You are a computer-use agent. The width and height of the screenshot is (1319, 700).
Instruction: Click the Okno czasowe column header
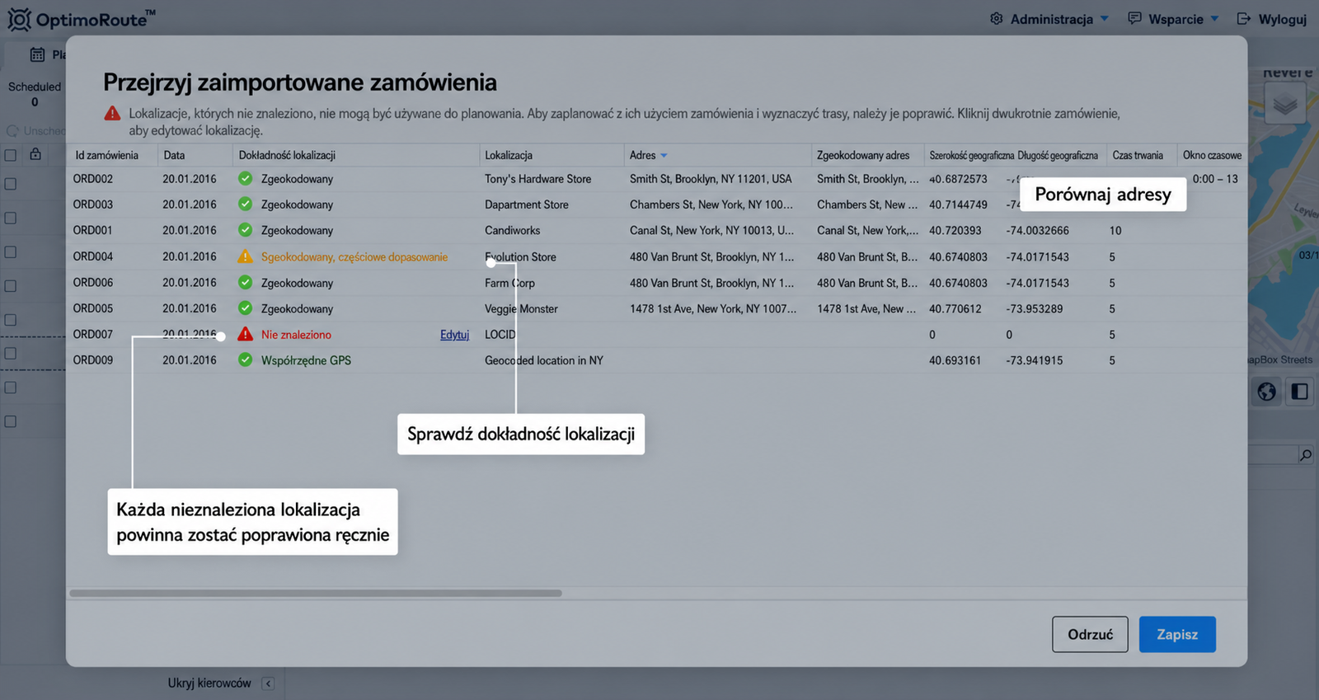click(1212, 155)
